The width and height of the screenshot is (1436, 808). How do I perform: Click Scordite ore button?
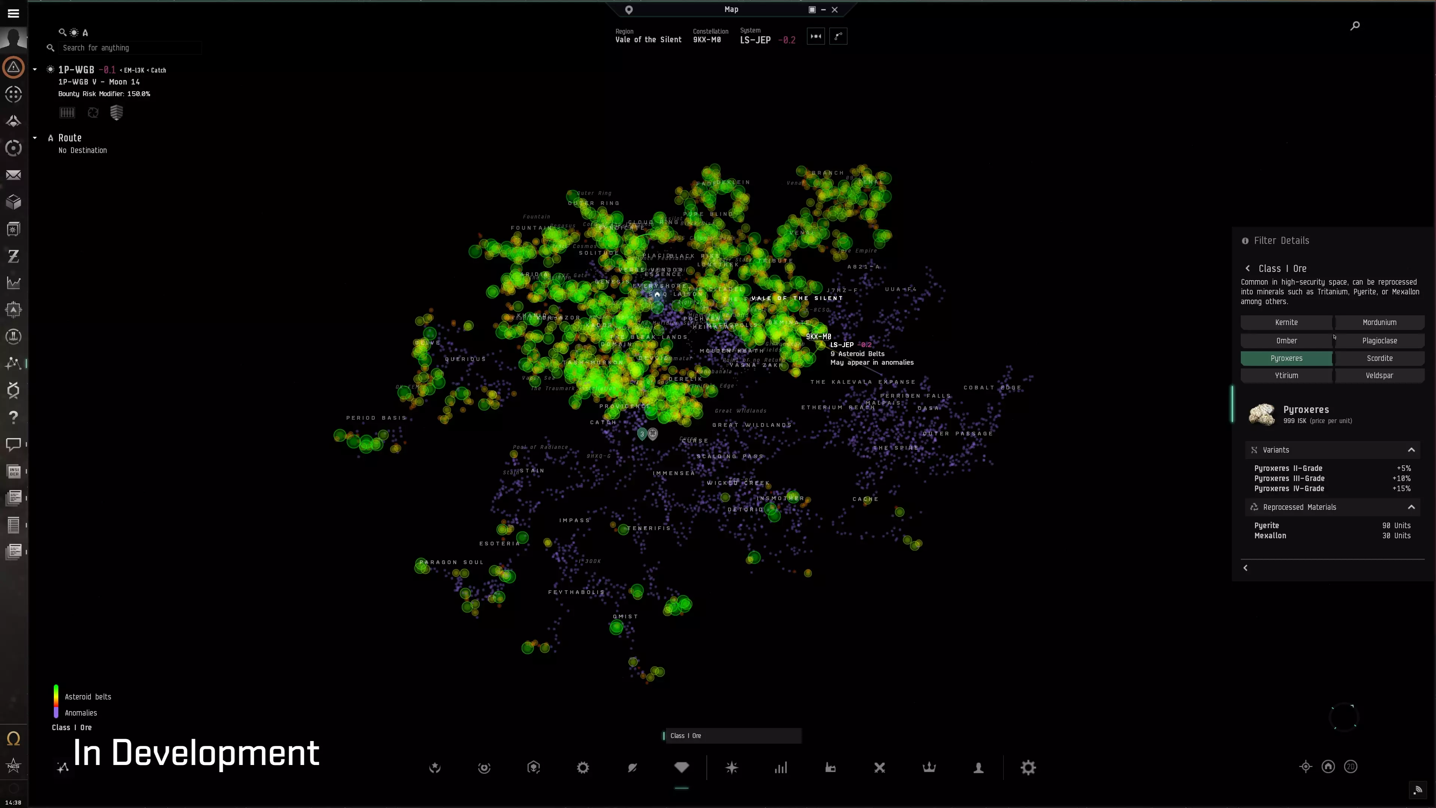[x=1379, y=359]
